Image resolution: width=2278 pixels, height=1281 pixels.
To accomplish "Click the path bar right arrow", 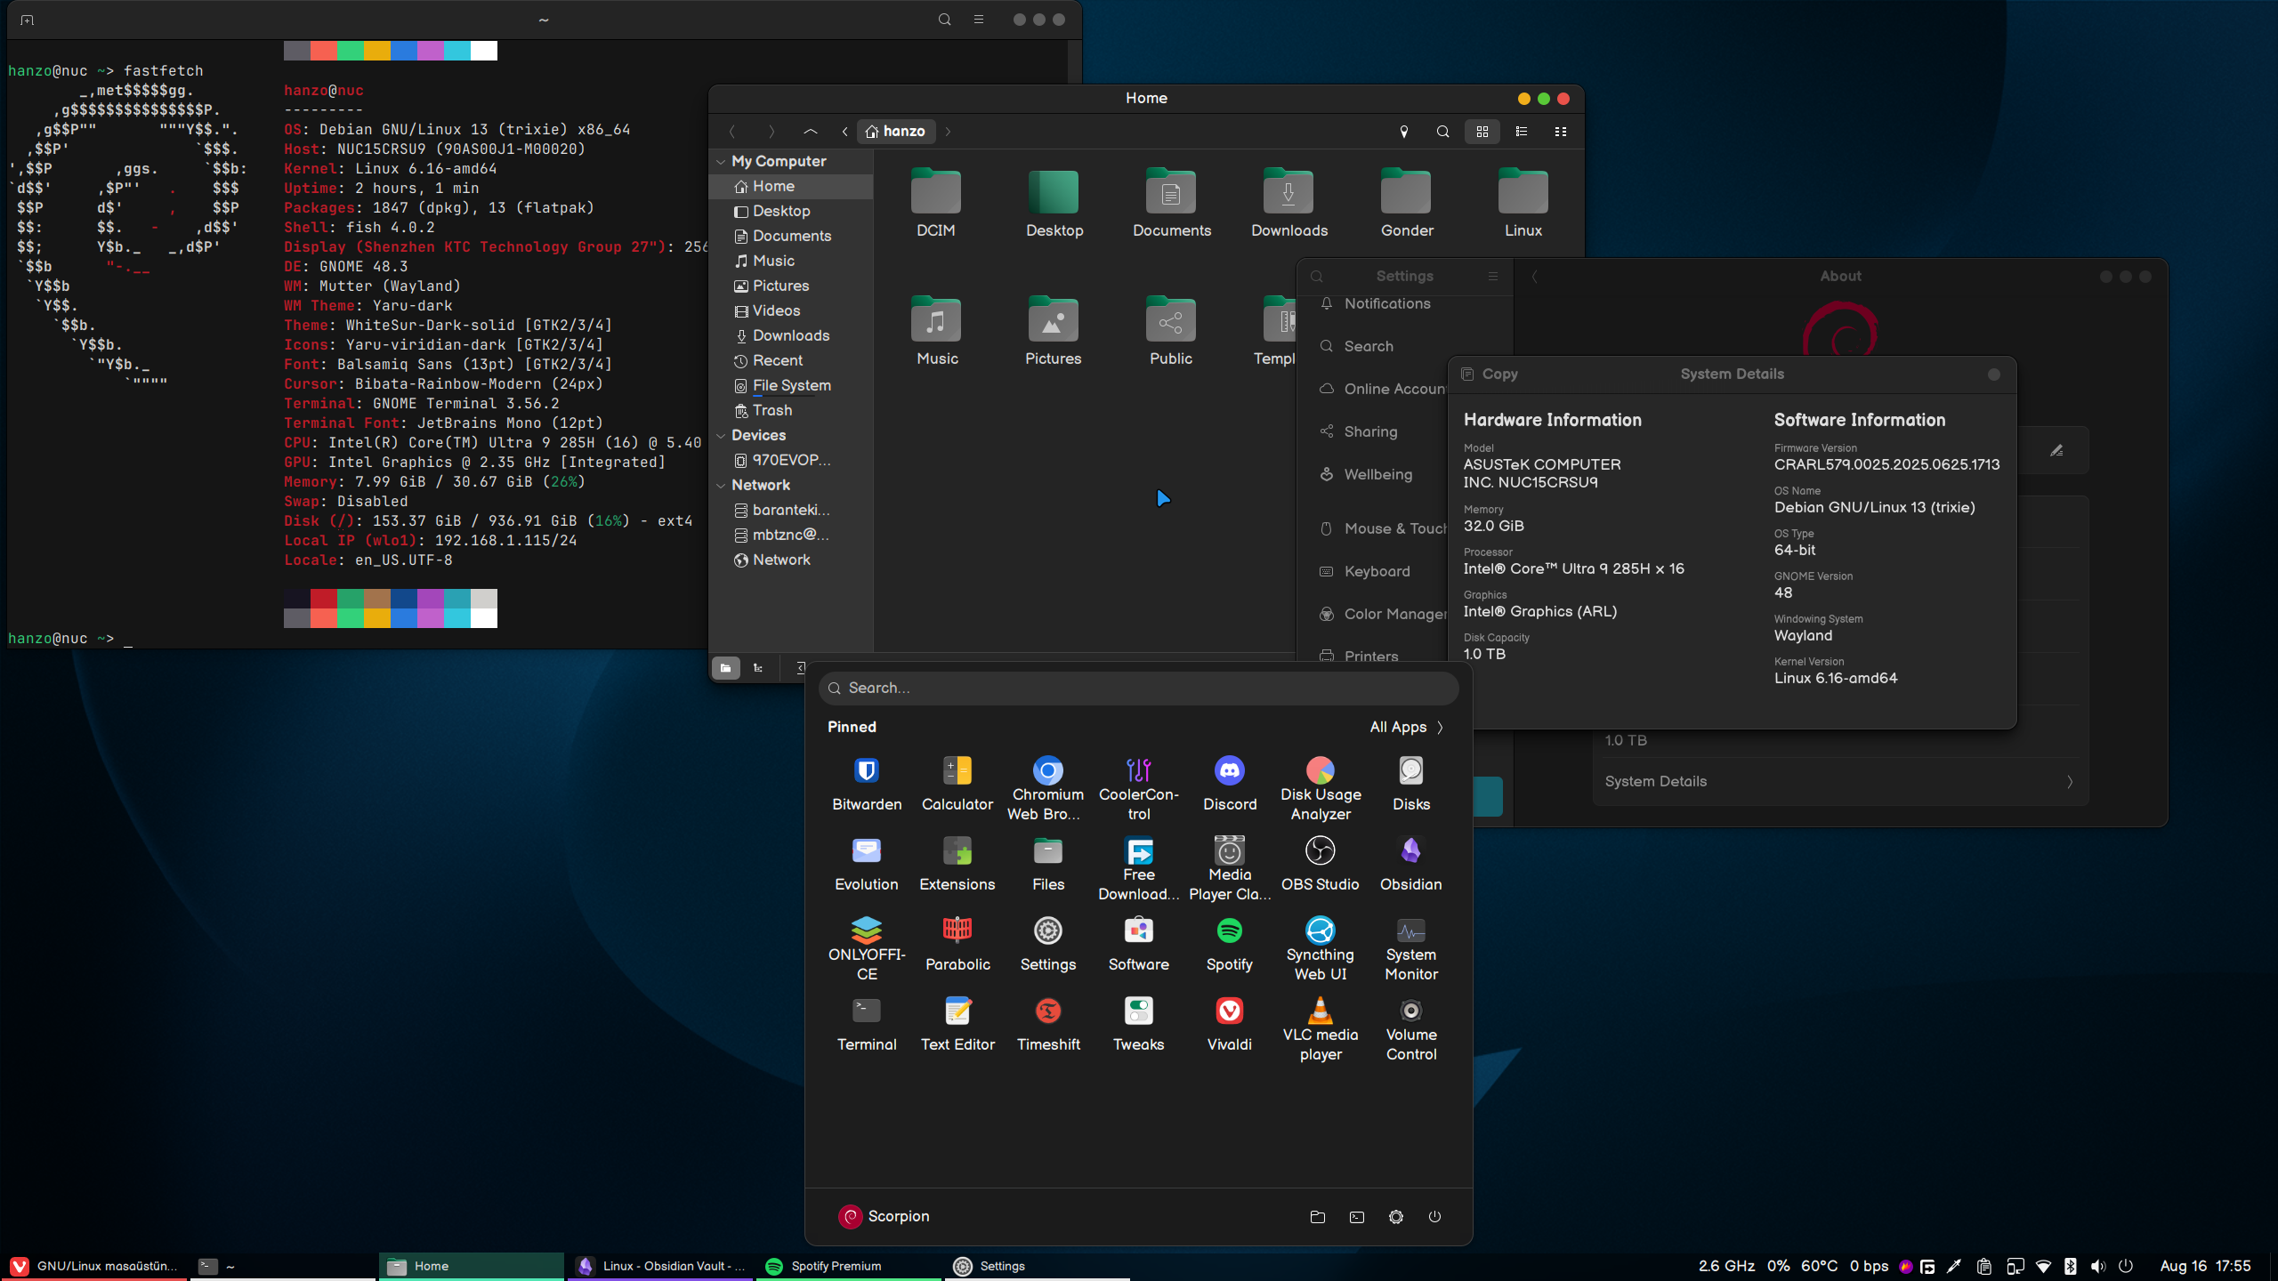I will click(x=949, y=132).
